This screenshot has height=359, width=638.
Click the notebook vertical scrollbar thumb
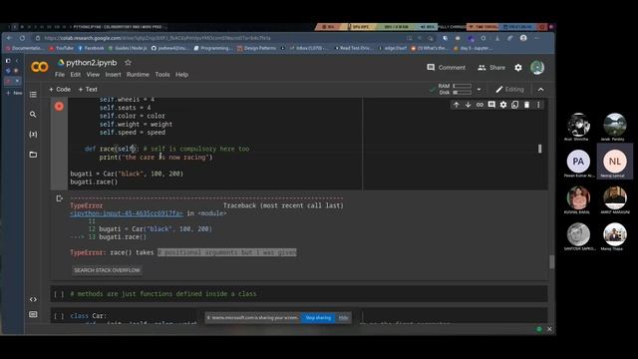point(551,261)
